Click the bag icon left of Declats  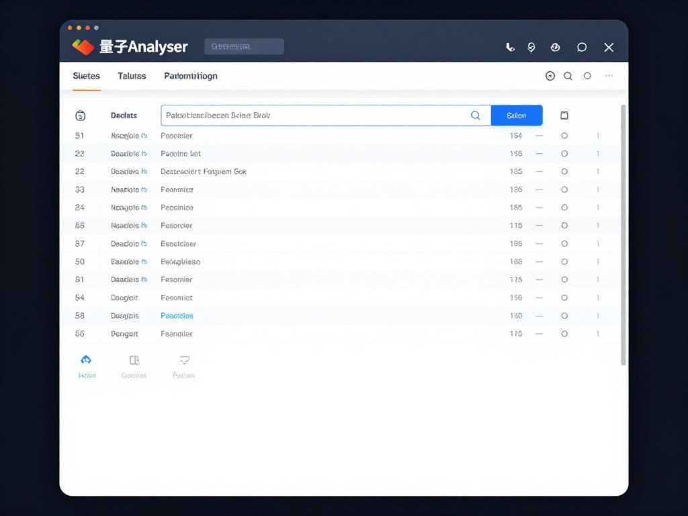81,116
